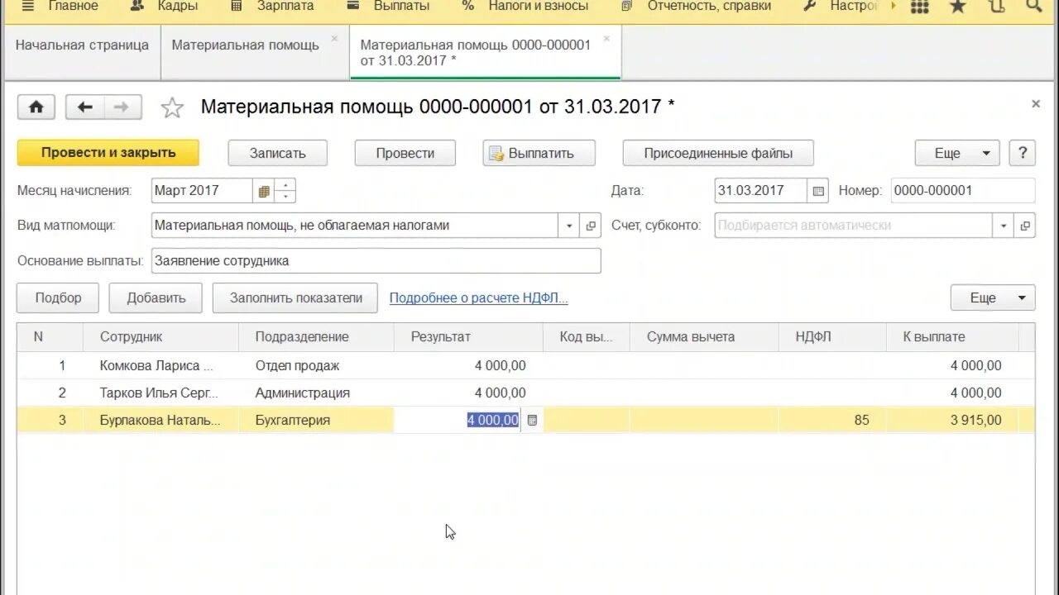Focus the Номер input field
Image resolution: width=1059 pixels, height=595 pixels.
click(x=963, y=191)
